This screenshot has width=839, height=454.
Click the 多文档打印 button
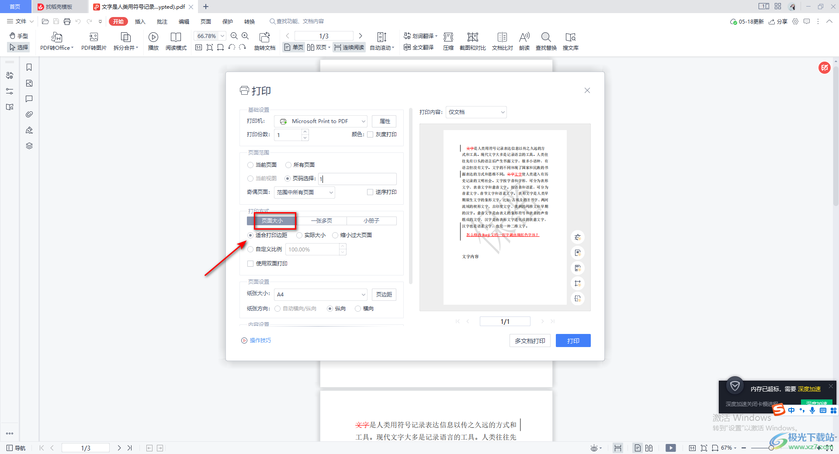coord(530,341)
